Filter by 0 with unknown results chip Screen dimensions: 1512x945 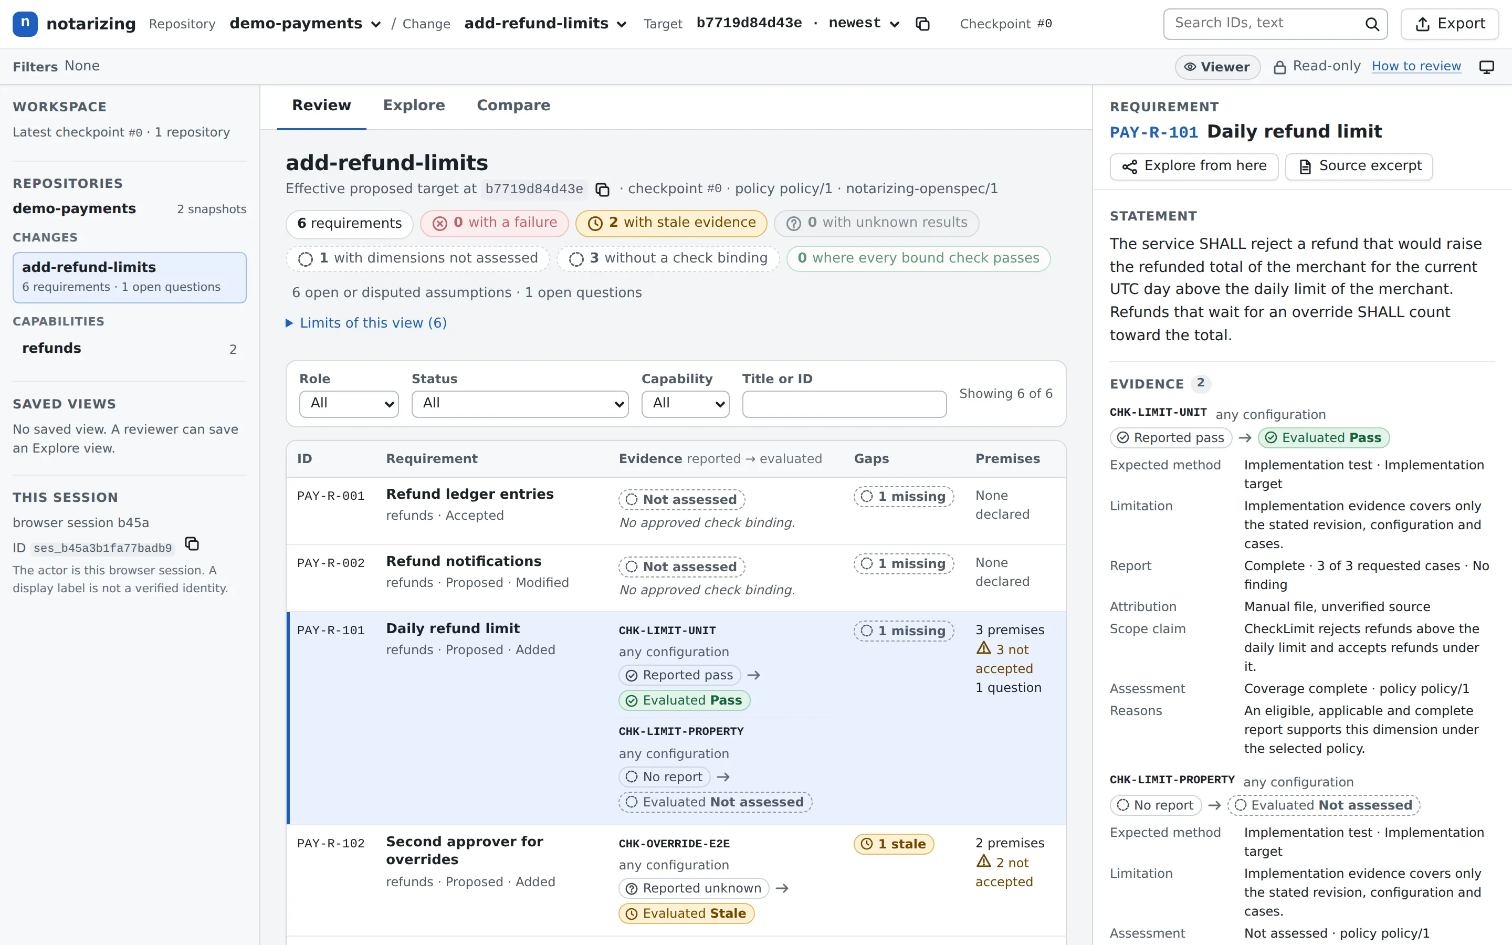click(876, 223)
